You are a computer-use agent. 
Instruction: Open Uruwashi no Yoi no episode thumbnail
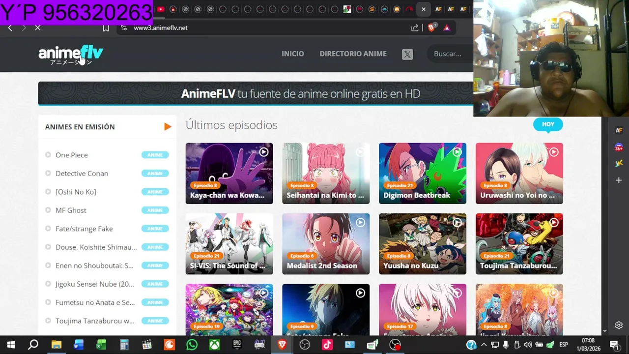[519, 174]
